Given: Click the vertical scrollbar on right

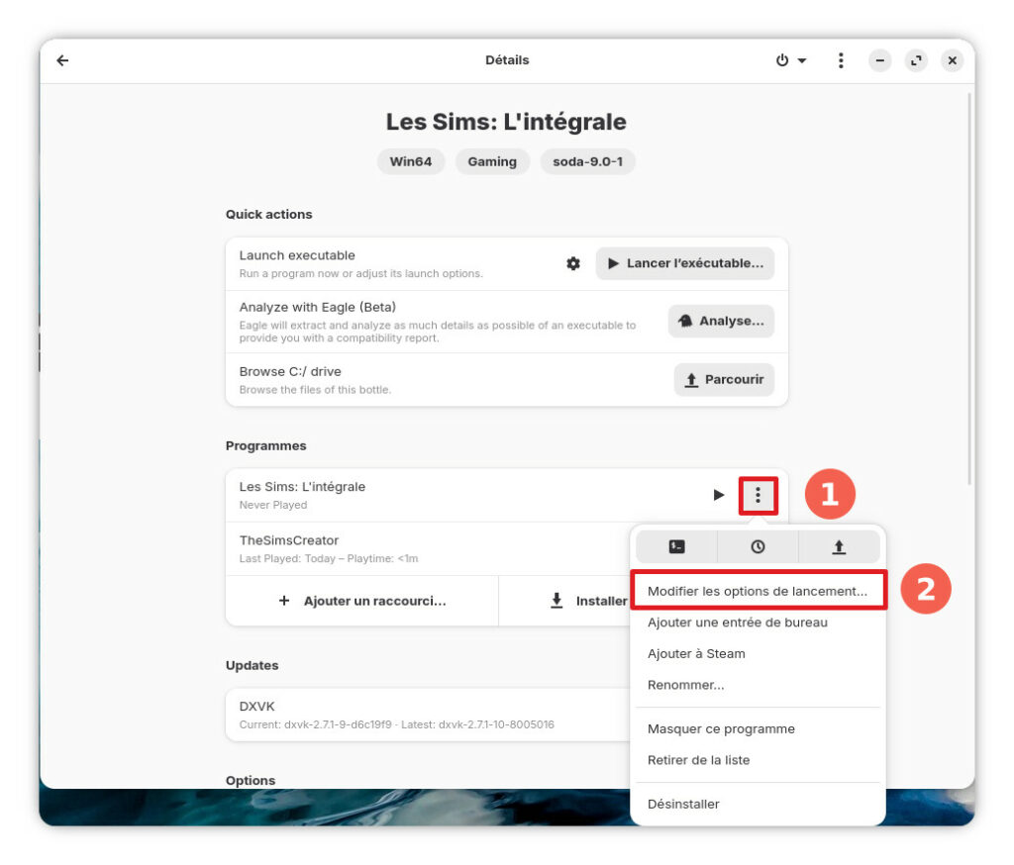Looking at the screenshot, I should [x=968, y=287].
